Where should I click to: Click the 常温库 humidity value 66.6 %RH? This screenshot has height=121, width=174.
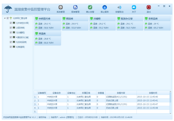pos(49,43)
